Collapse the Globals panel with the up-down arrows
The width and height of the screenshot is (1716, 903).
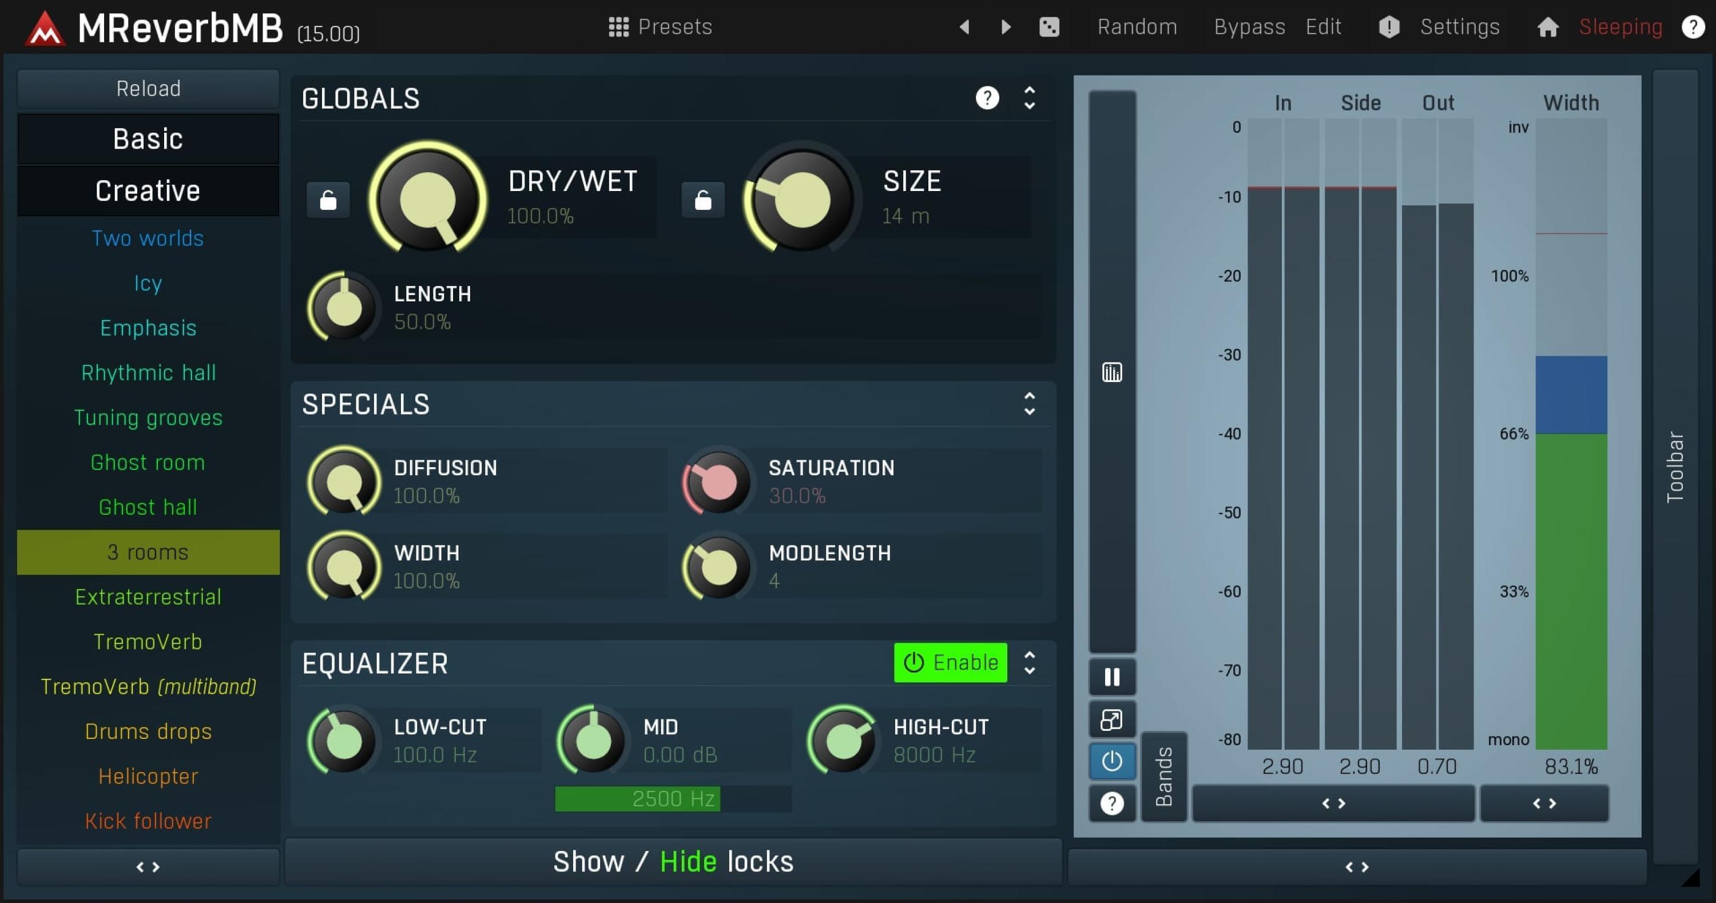point(1028,98)
